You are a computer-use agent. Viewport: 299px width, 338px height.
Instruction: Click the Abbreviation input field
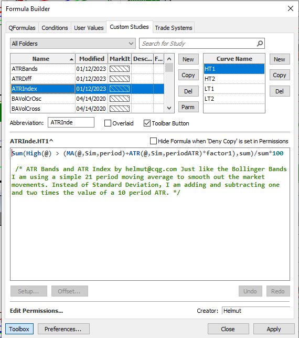pyautogui.click(x=71, y=122)
